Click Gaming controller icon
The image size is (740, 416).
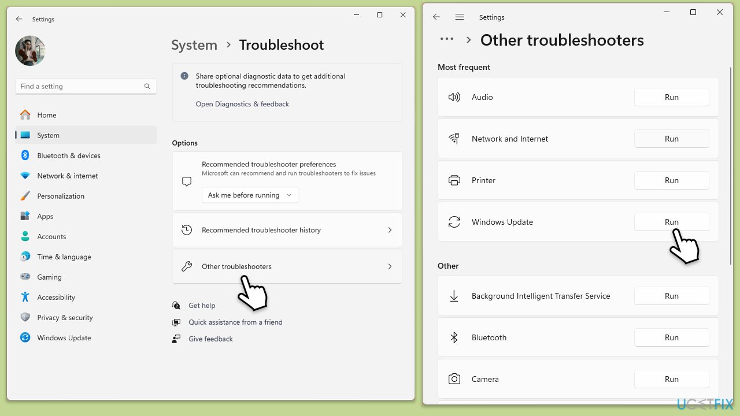point(25,277)
